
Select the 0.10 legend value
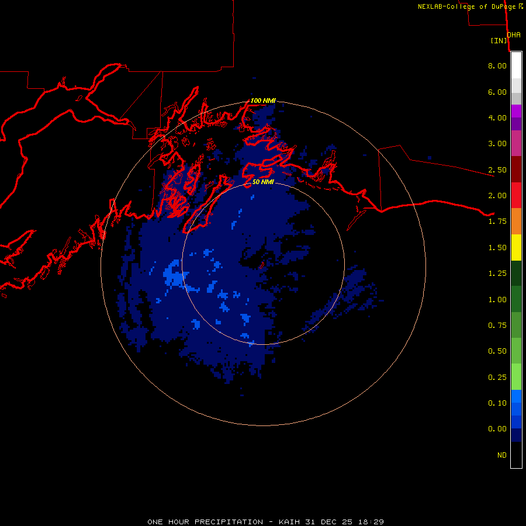(x=497, y=403)
